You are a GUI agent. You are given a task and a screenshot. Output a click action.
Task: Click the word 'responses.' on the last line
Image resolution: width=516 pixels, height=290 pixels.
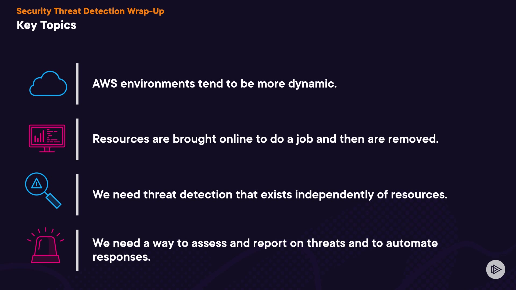[x=121, y=257]
